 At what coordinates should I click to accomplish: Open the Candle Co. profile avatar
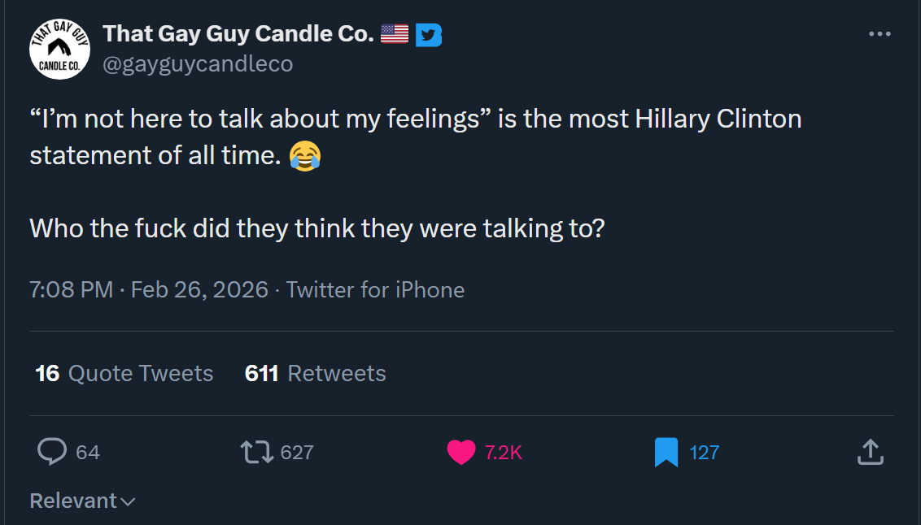[x=59, y=50]
